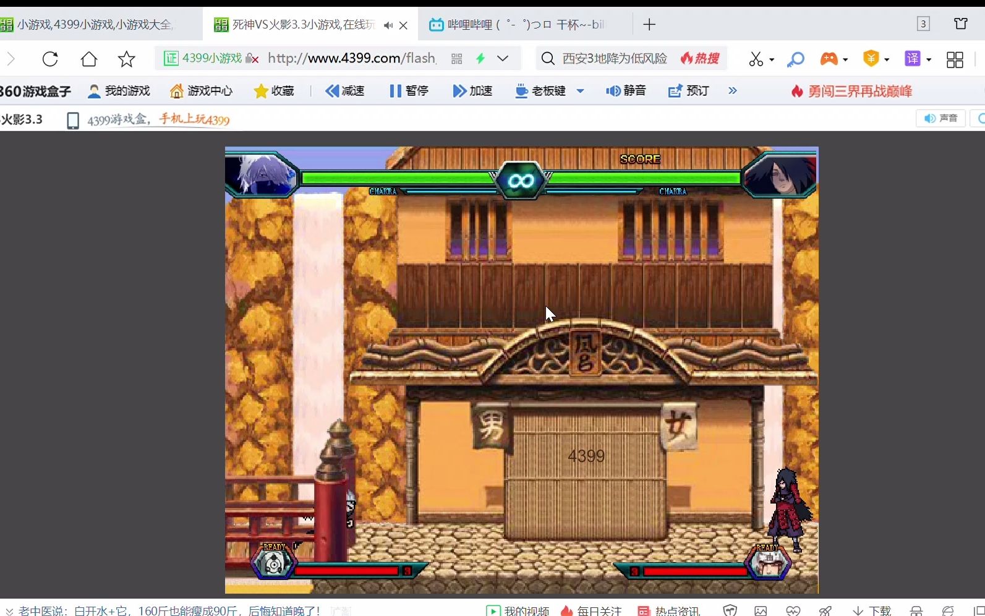Click the 4399小游戏 site identity badge
Viewport: 985px width, 616px height.
(x=203, y=59)
